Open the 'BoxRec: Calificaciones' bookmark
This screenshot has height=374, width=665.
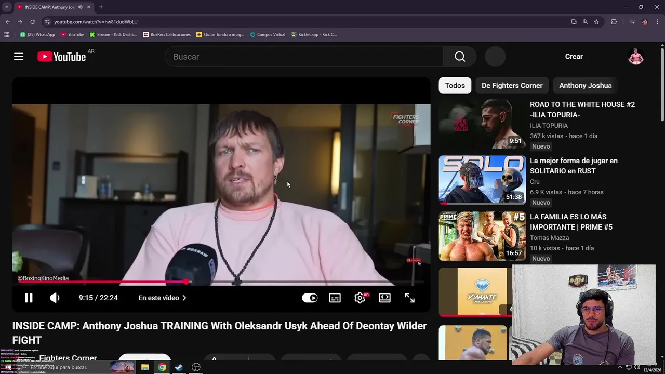coord(167,35)
